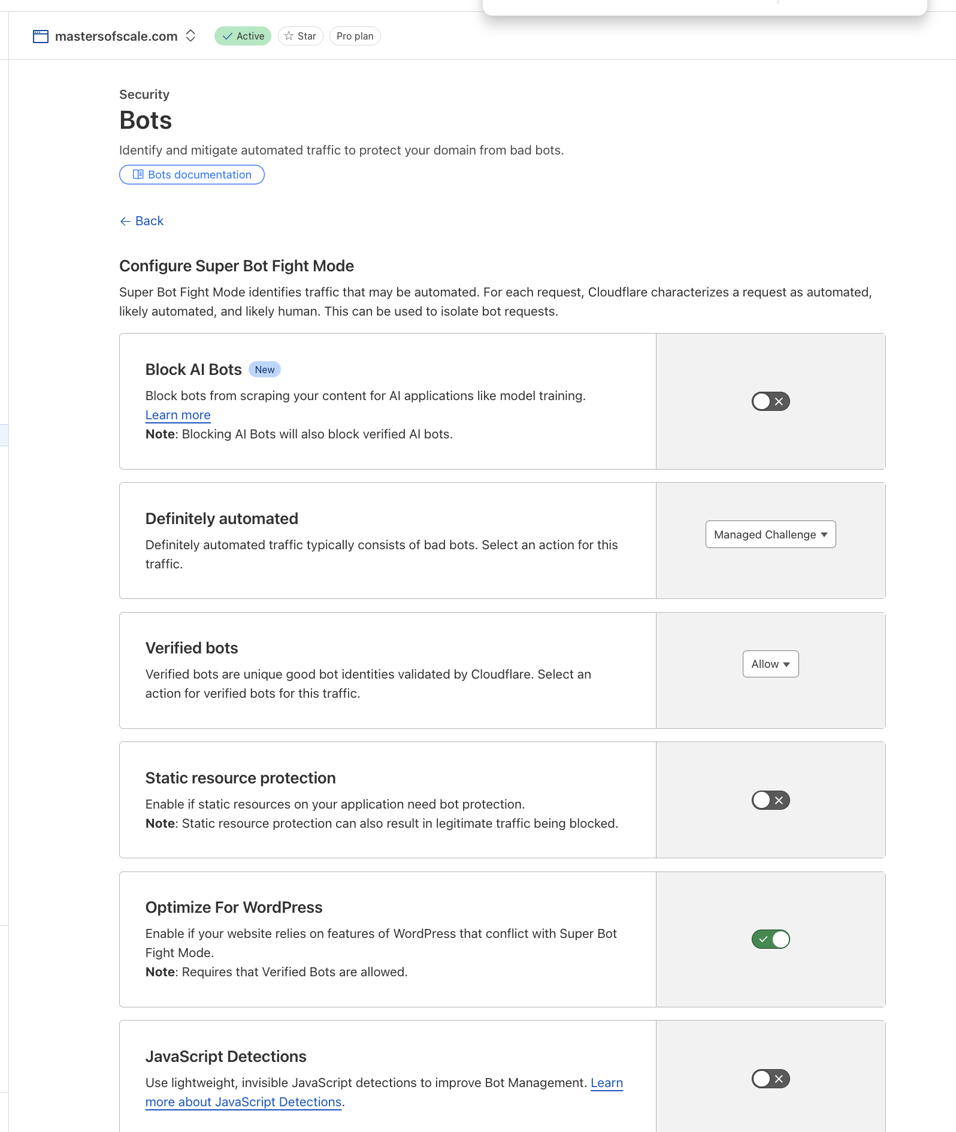The image size is (956, 1132).
Task: Open the domain switcher chevron
Action: (x=190, y=36)
